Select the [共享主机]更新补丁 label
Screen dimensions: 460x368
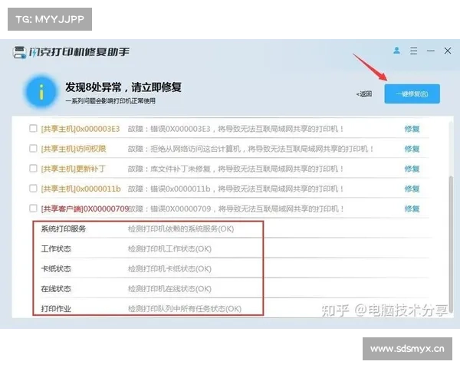click(74, 169)
